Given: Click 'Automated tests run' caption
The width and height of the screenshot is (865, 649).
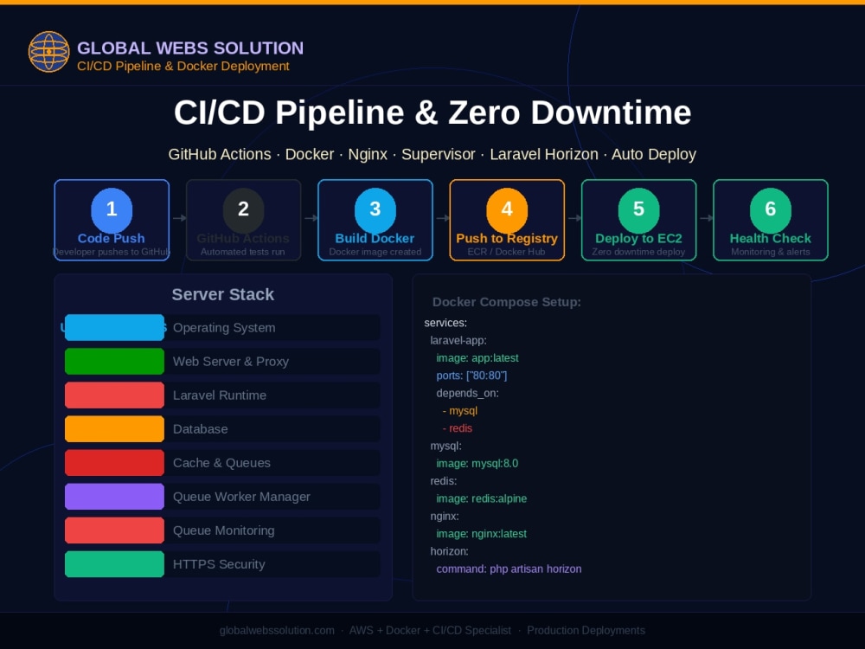Looking at the screenshot, I should [x=243, y=252].
